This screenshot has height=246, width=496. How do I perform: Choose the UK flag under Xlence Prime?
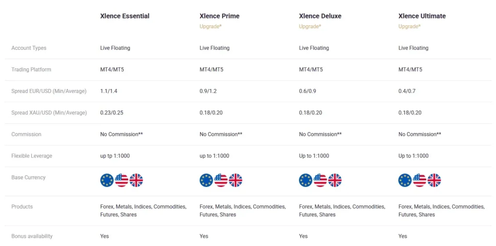click(235, 181)
